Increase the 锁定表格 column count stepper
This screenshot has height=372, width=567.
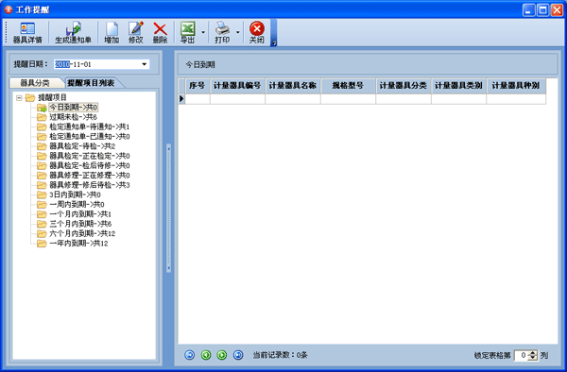[x=533, y=353]
